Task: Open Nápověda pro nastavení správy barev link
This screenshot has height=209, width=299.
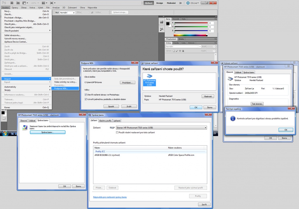Action: (x=110, y=197)
